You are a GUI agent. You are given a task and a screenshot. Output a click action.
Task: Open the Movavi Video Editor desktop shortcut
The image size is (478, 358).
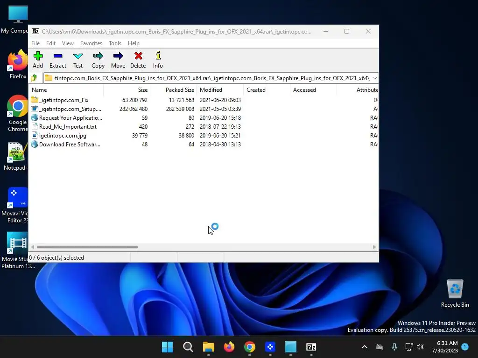tap(16, 205)
